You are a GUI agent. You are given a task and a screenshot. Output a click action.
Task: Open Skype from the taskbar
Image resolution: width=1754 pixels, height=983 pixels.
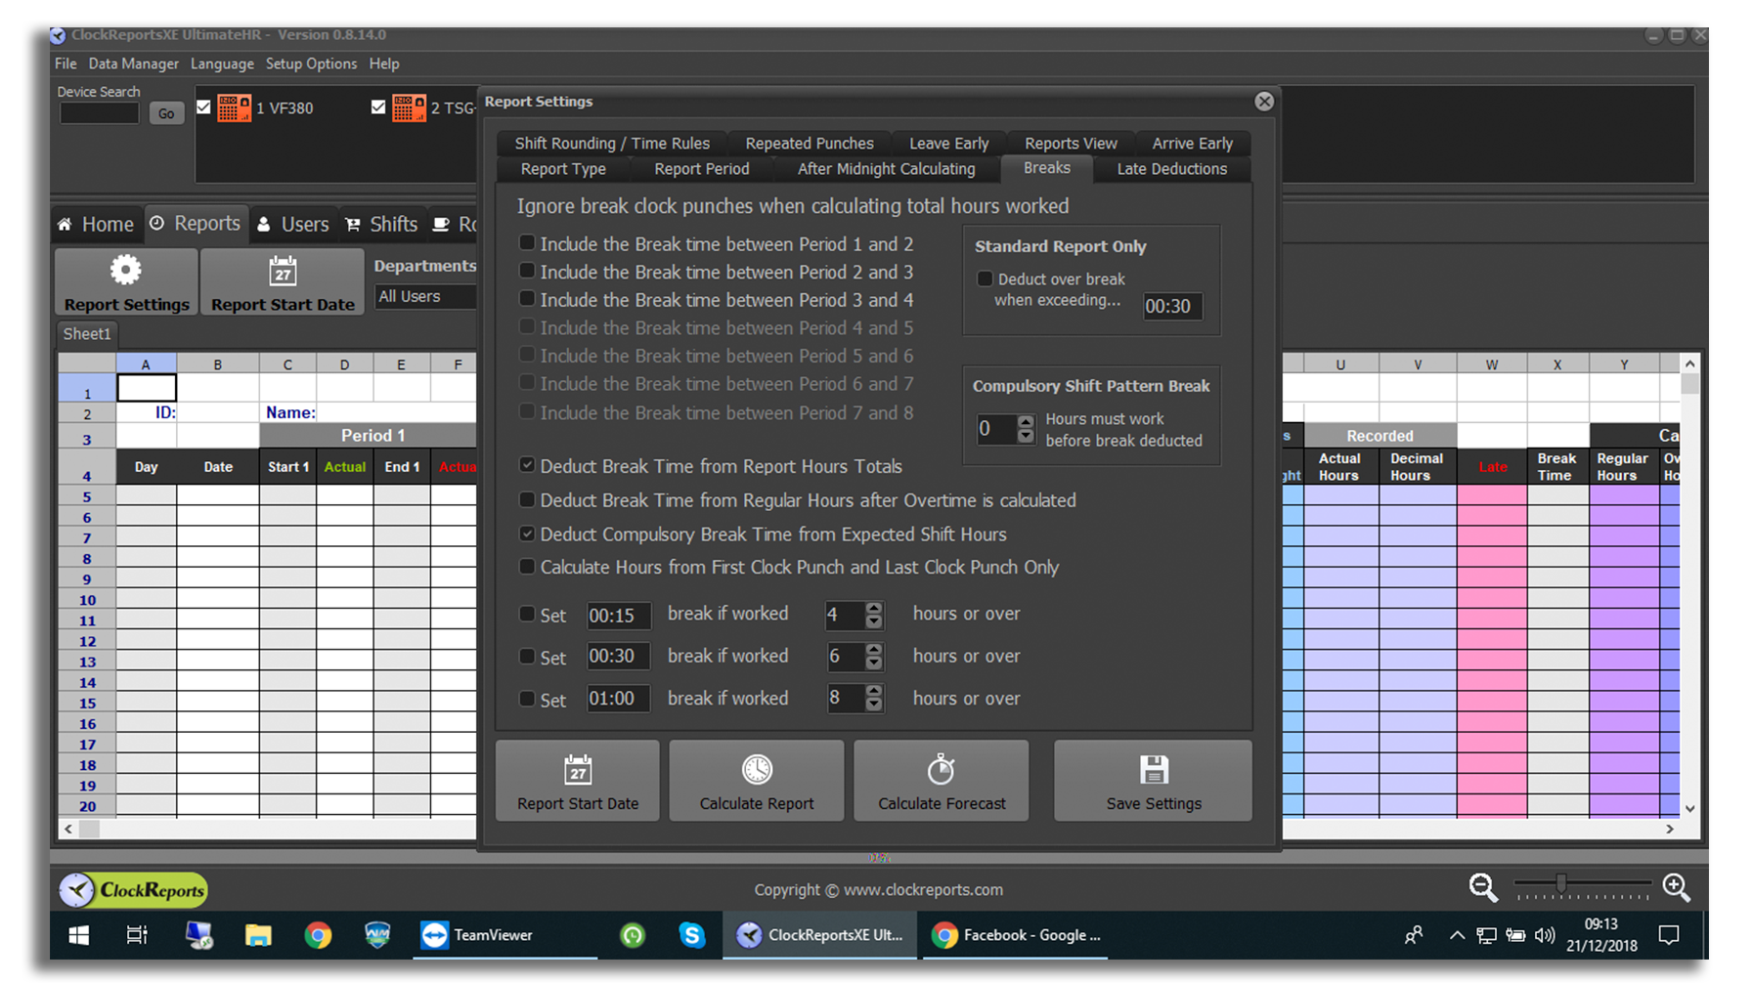point(692,935)
